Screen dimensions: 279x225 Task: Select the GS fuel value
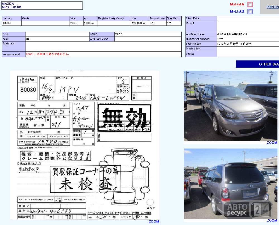coord(57,39)
